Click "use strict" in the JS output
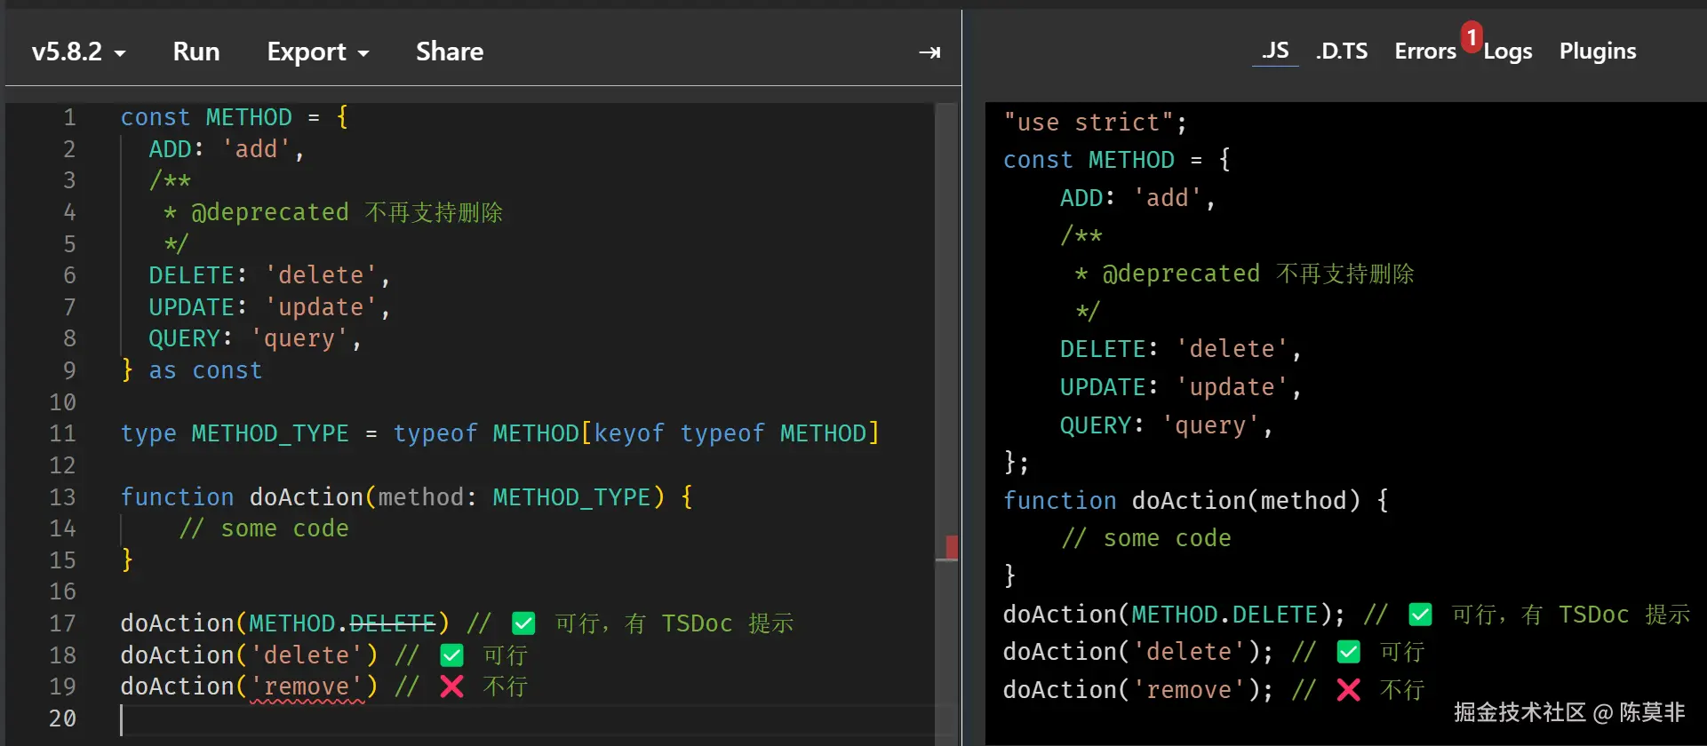Screen dimensions: 1707x746 click(1089, 123)
